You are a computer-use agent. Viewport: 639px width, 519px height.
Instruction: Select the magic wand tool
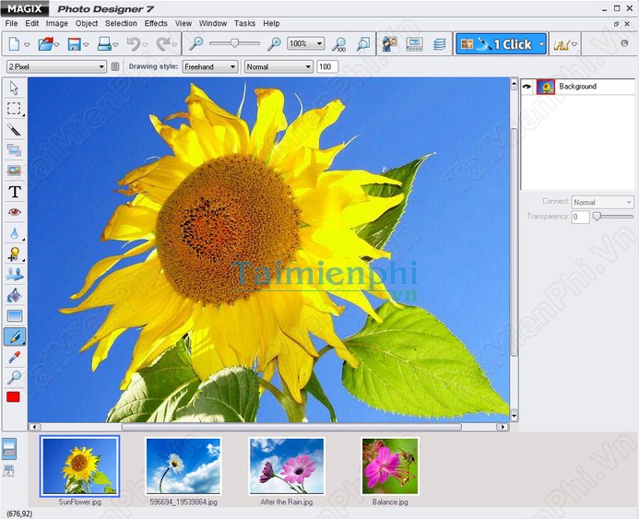point(14,130)
